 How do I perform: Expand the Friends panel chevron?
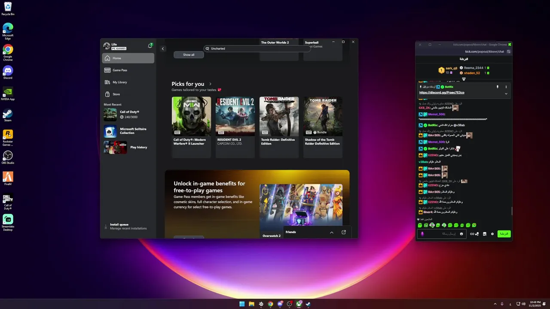click(331, 232)
